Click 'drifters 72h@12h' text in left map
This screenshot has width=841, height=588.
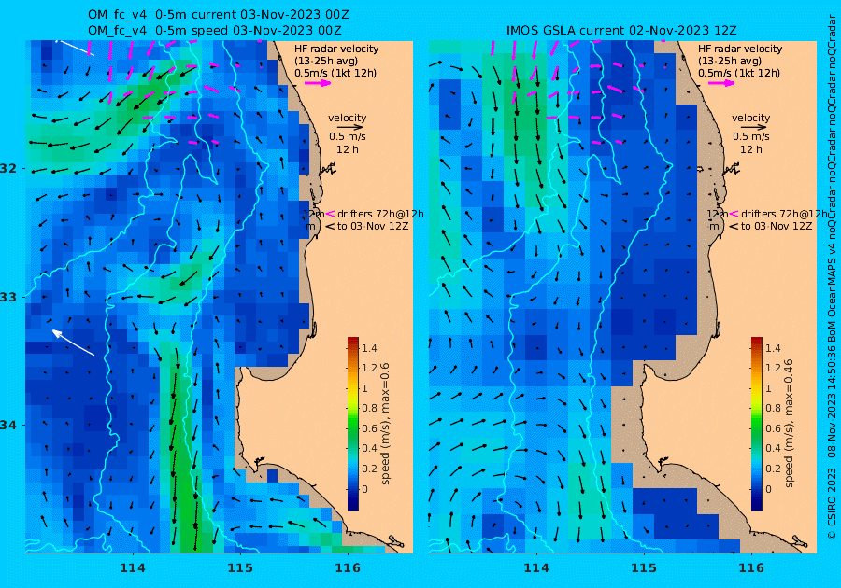[380, 215]
